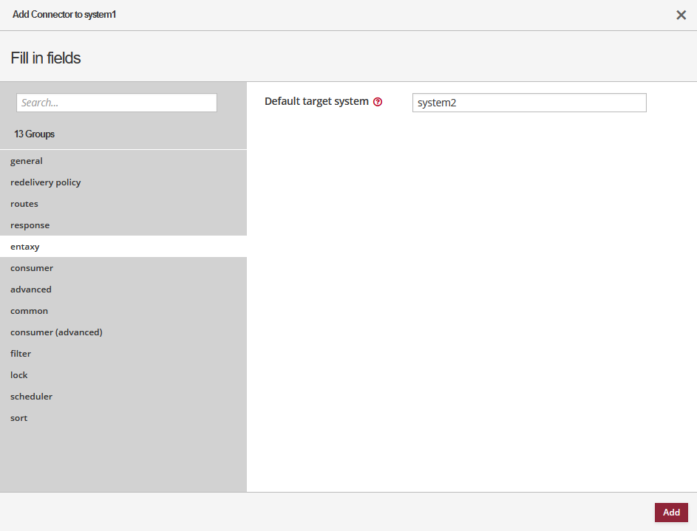Open the lock group
The width and height of the screenshot is (697, 531).
[19, 375]
